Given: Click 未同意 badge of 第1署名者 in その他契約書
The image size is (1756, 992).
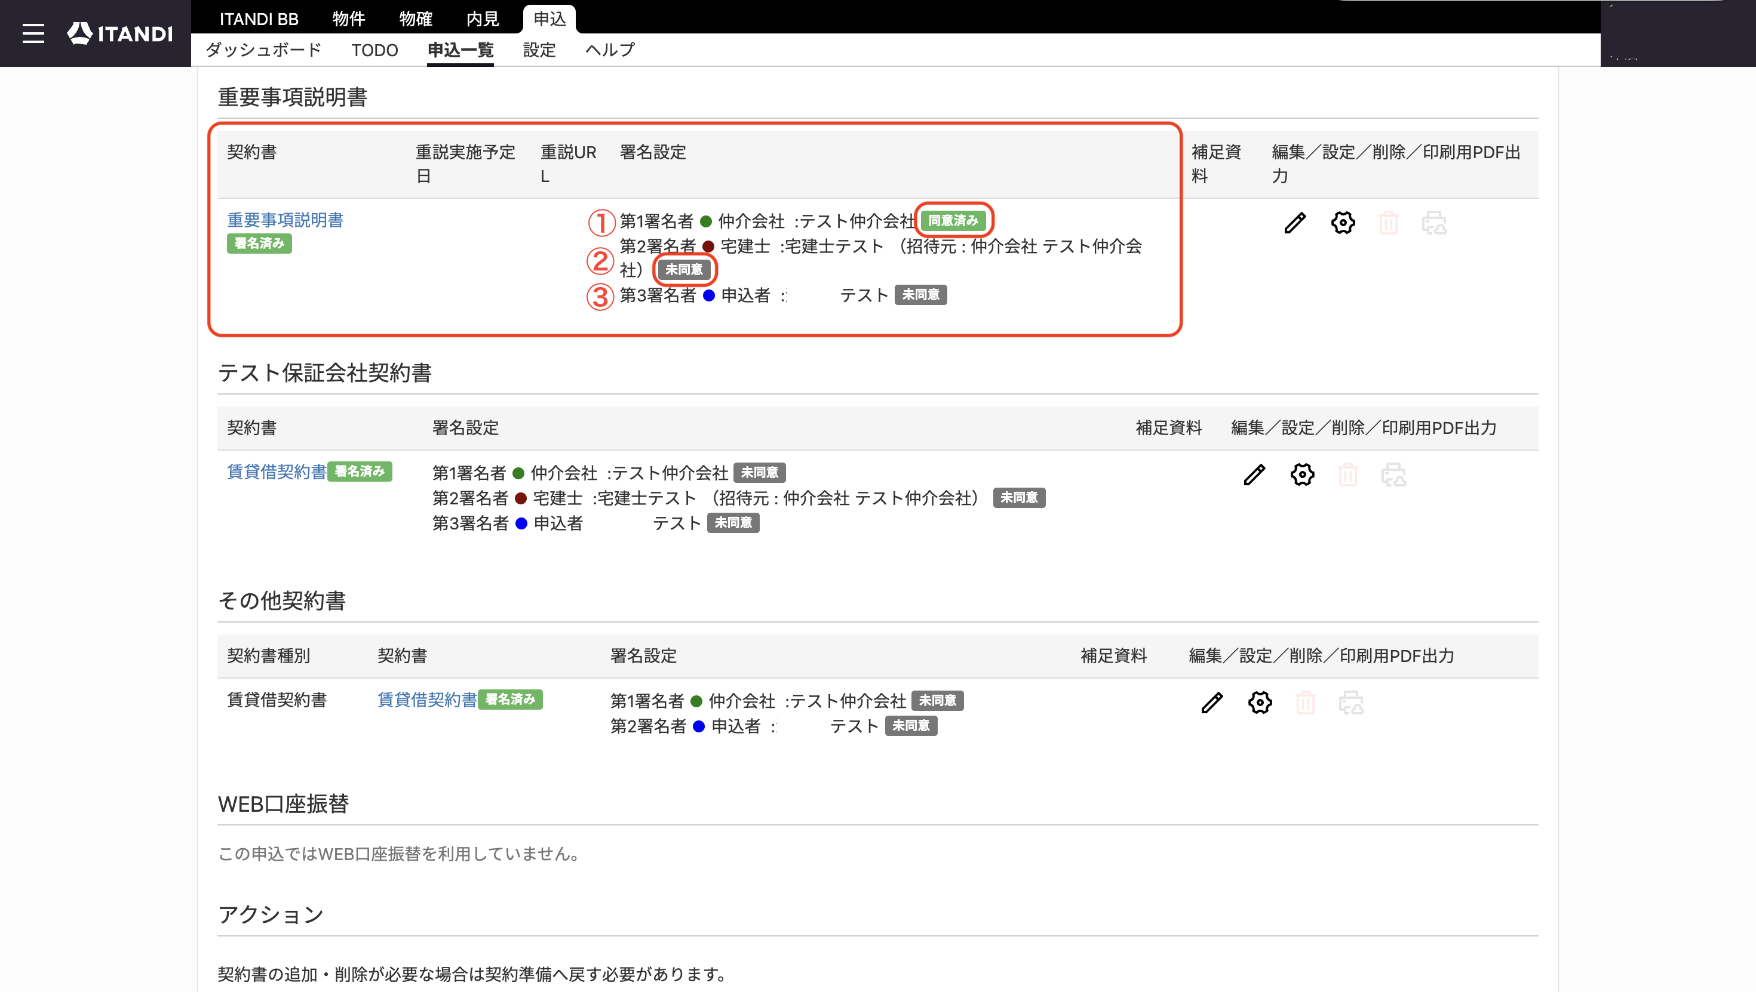Looking at the screenshot, I should (x=937, y=701).
